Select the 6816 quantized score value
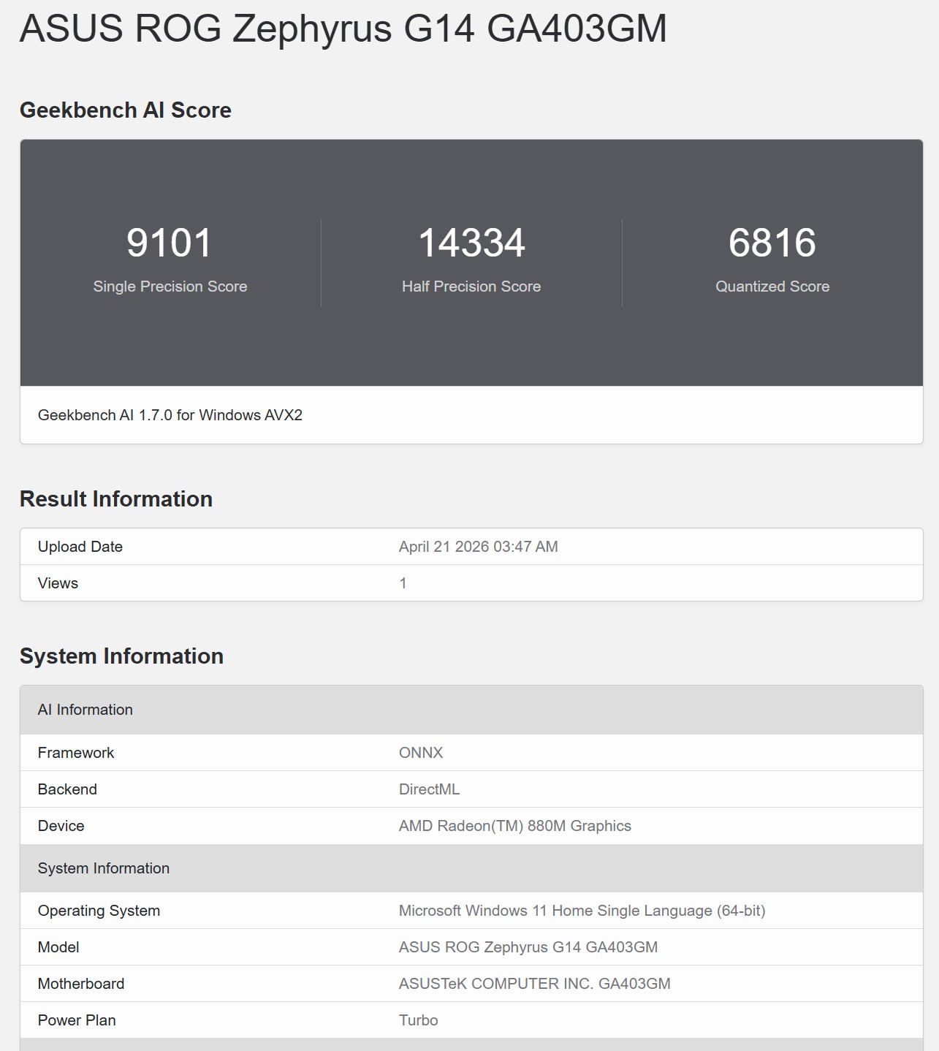Screen dimensions: 939x1051 click(772, 243)
